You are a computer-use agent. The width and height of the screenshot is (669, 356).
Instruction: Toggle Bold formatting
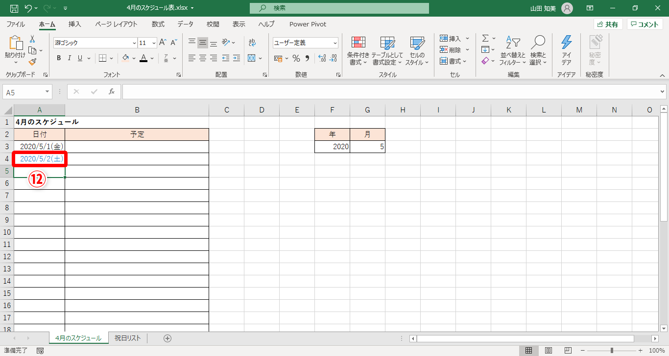[59, 58]
